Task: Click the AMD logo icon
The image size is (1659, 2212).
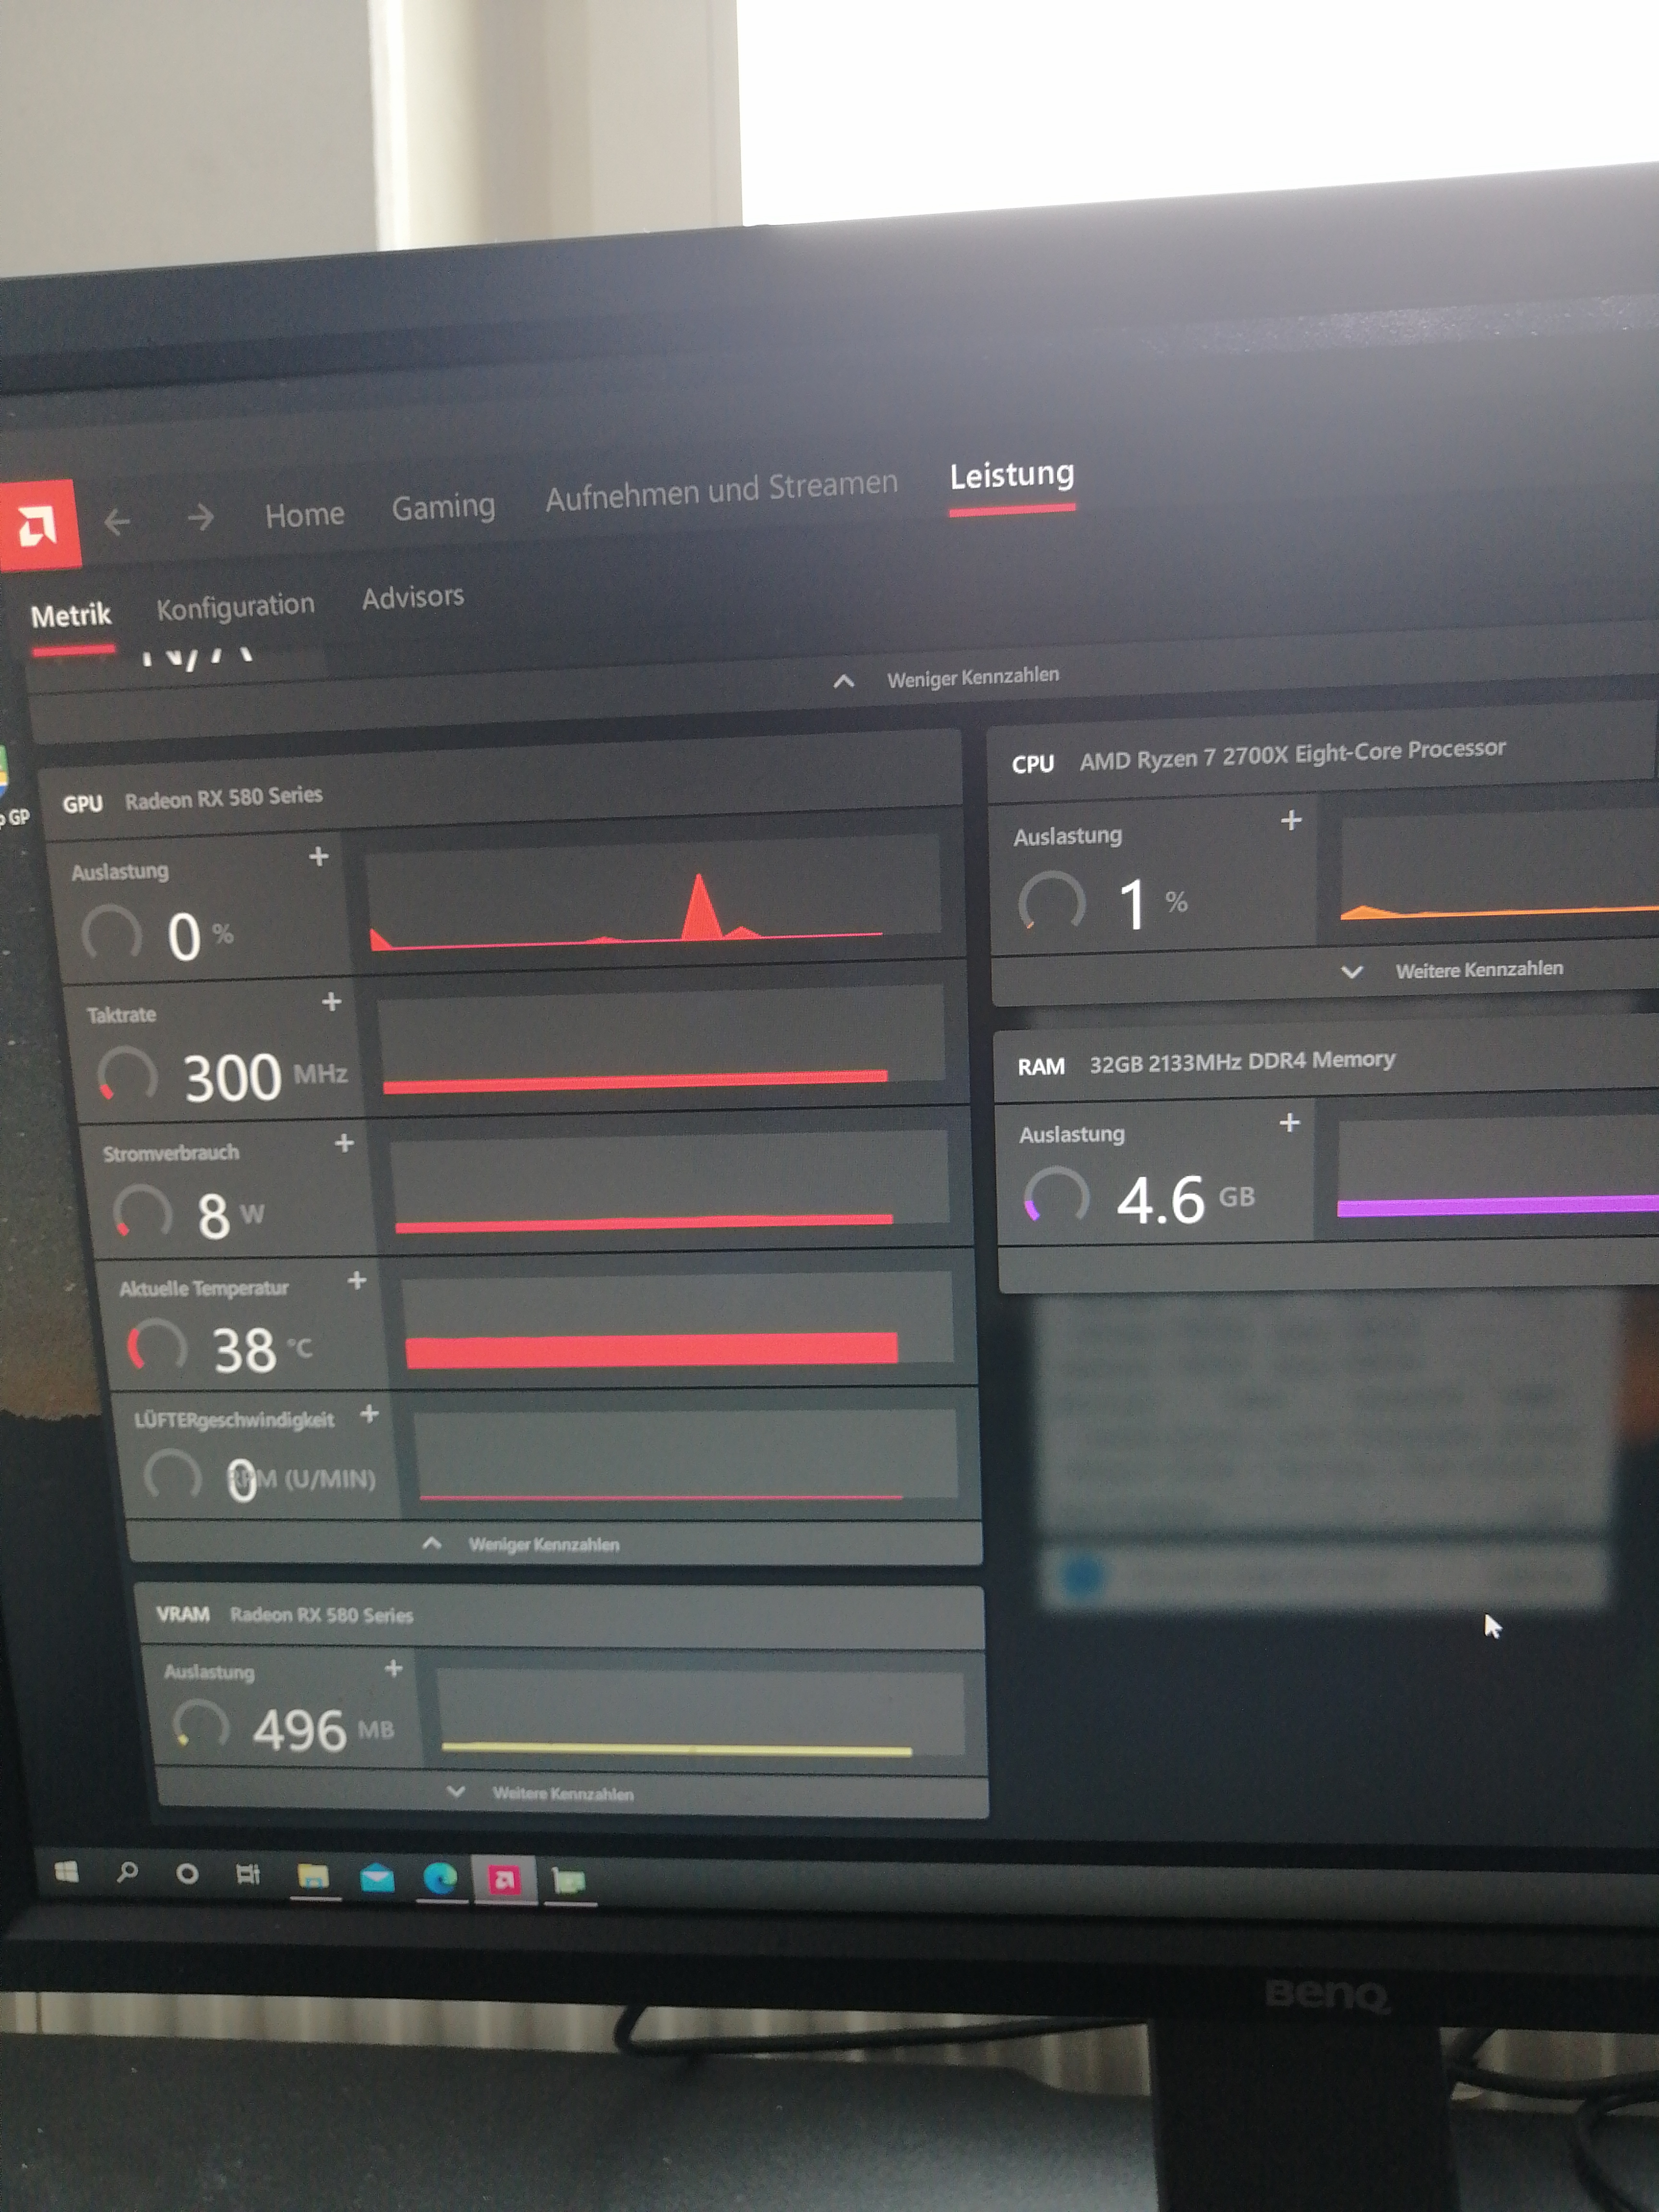Action: (38, 525)
